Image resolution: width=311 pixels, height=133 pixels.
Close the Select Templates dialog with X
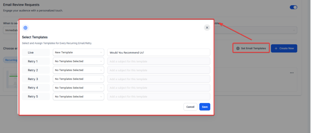click(207, 28)
